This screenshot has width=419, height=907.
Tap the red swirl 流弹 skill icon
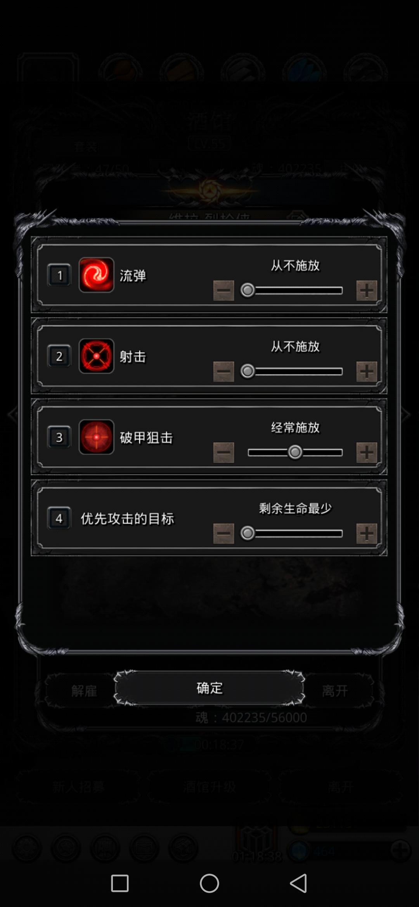tap(96, 275)
